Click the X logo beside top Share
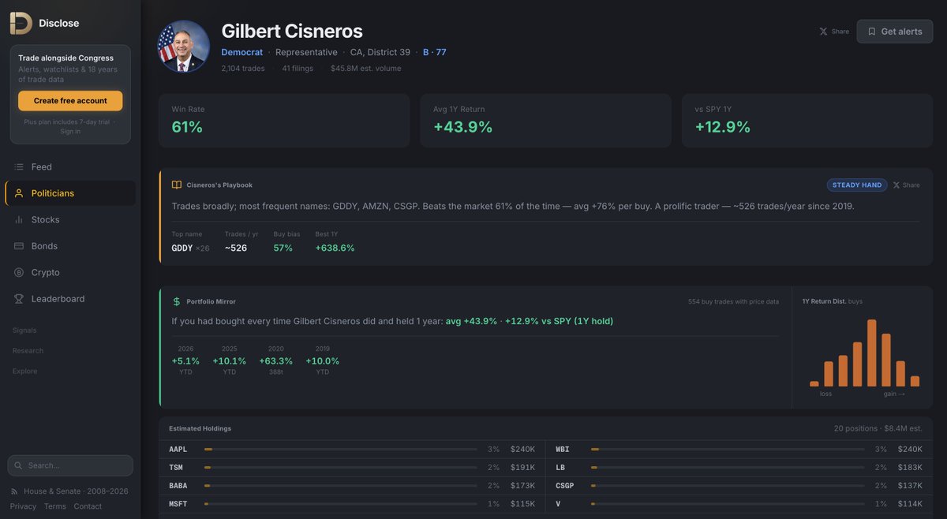The width and height of the screenshot is (947, 519). 823,32
